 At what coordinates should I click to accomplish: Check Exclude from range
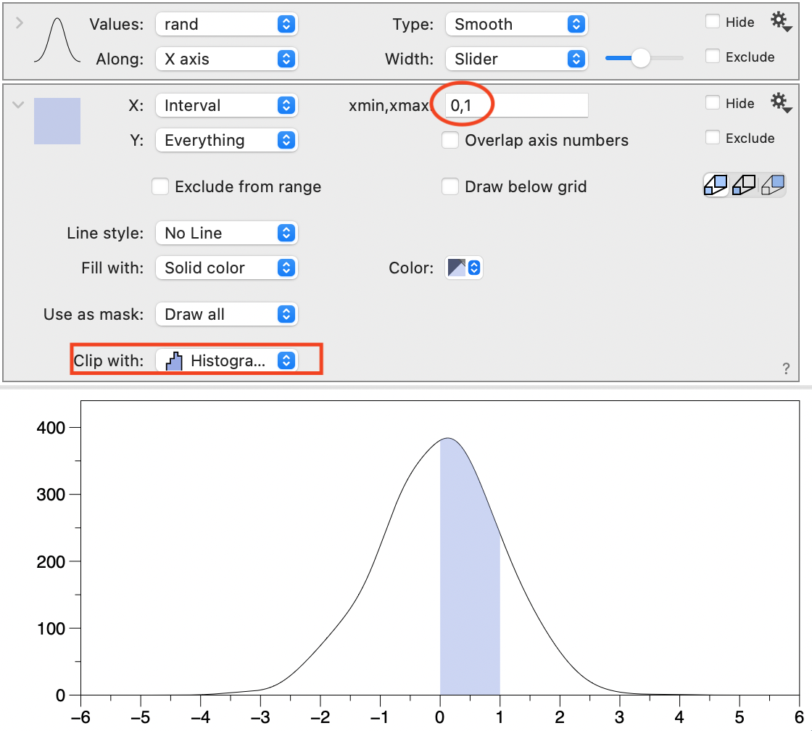coord(160,186)
